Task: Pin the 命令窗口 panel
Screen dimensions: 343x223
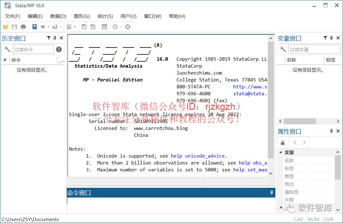Action: click(272, 193)
